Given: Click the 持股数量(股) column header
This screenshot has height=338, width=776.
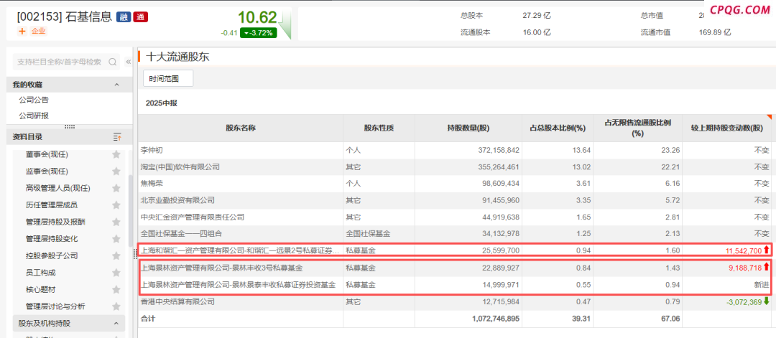Looking at the screenshot, I should tap(468, 128).
